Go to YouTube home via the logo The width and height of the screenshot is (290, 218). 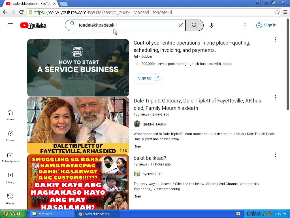(33, 25)
